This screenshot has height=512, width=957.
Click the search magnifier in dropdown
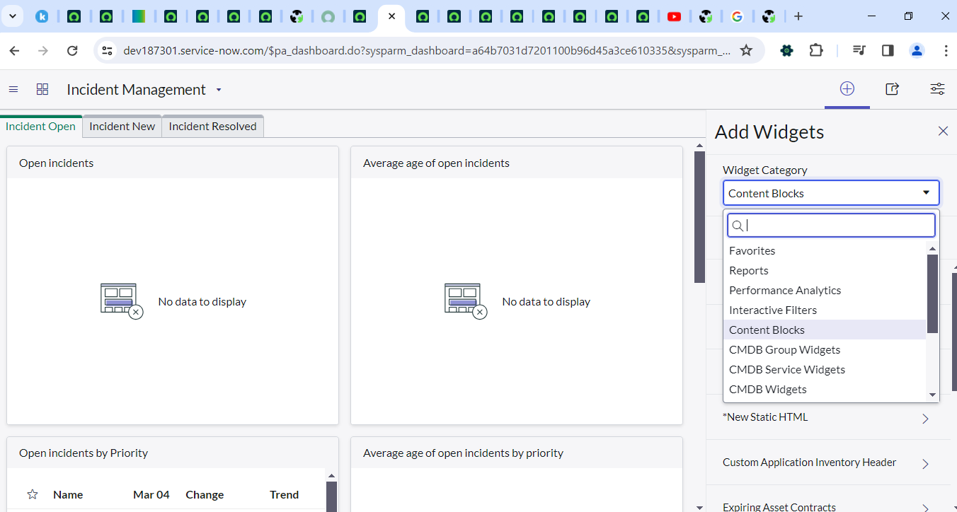tap(737, 226)
